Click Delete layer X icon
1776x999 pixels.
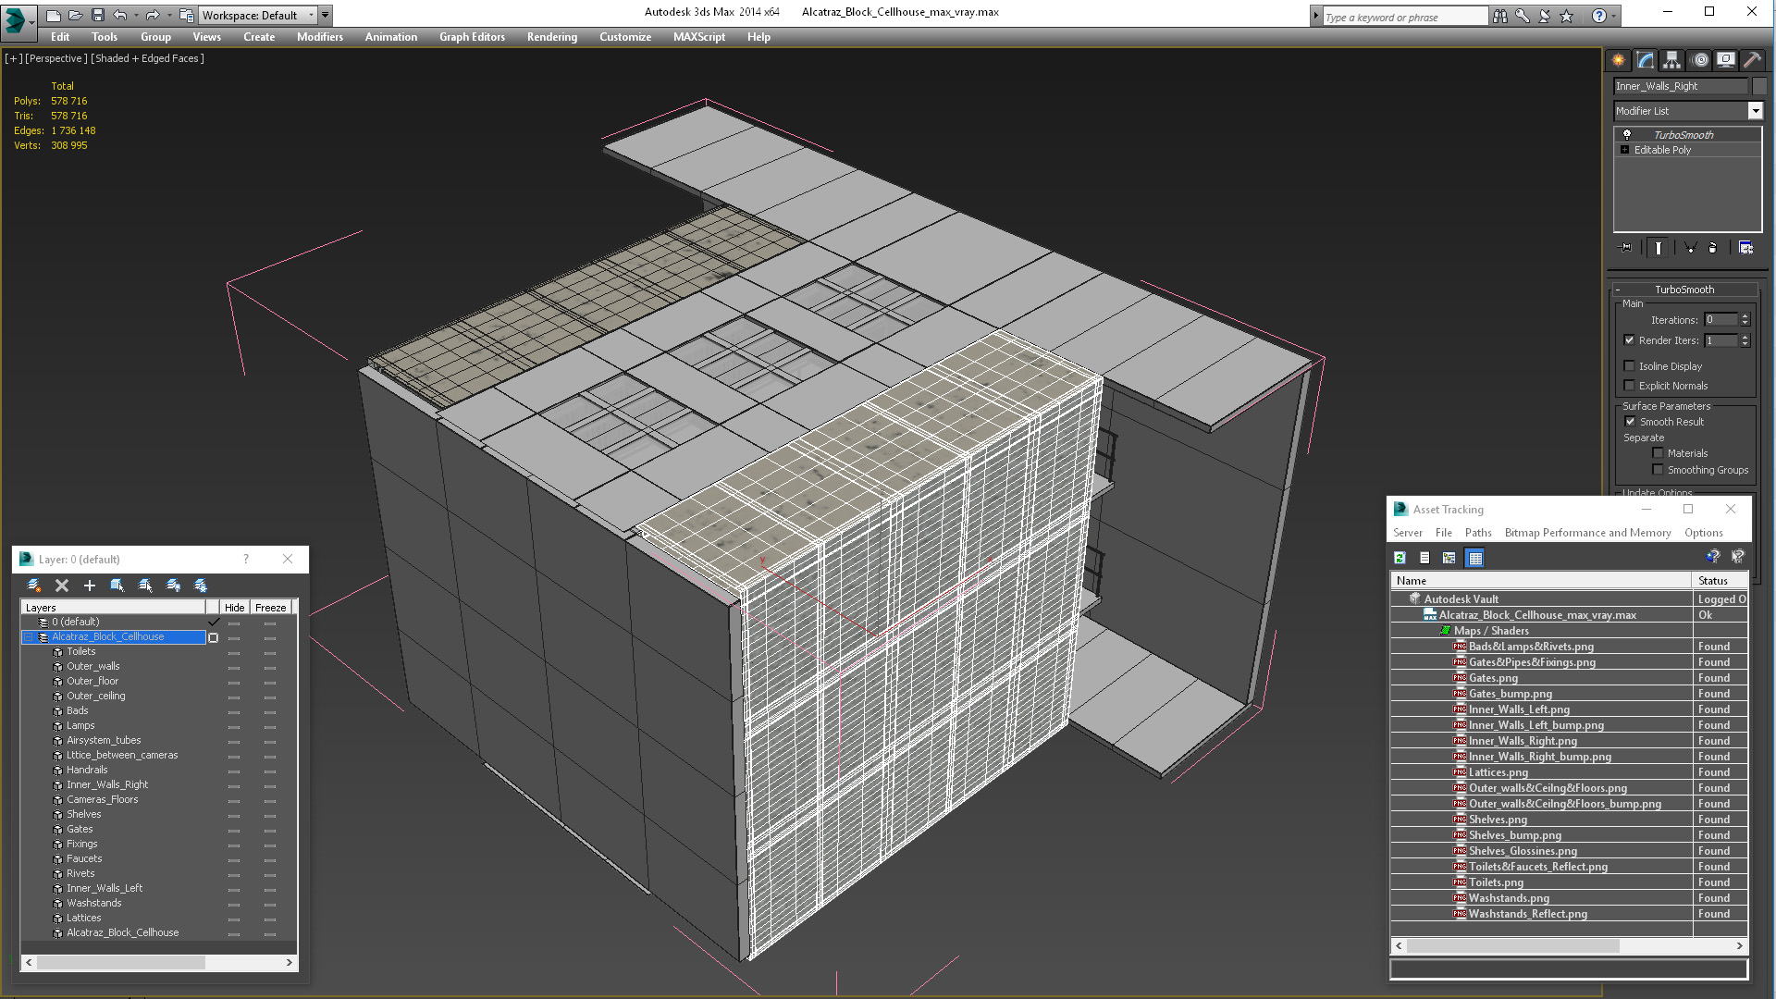(x=62, y=586)
